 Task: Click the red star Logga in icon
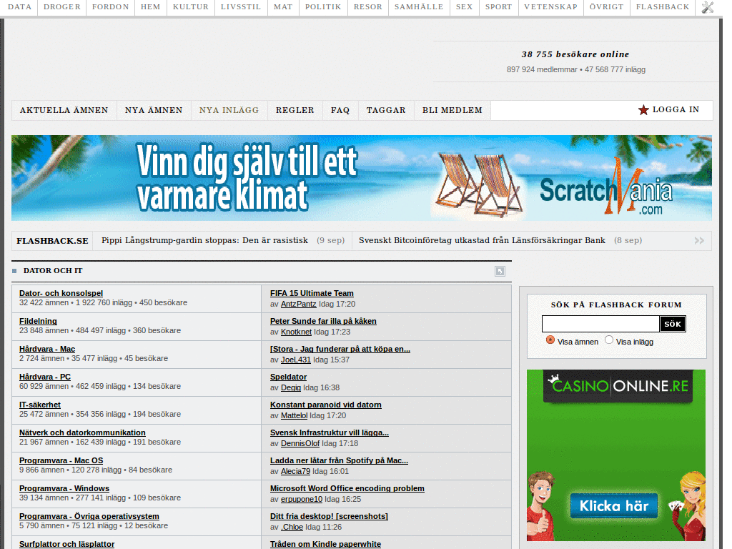643,109
